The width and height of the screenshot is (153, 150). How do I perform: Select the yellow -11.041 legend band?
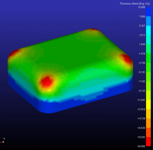pos(148,105)
